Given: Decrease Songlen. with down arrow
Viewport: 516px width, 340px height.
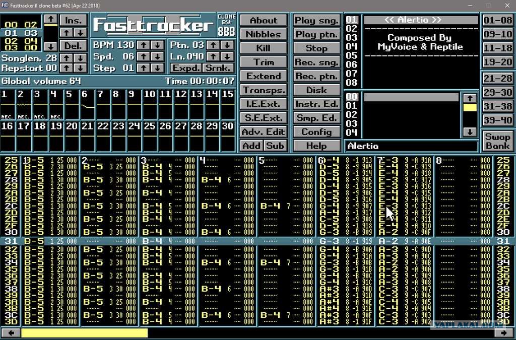Looking at the screenshot, I should [80, 58].
